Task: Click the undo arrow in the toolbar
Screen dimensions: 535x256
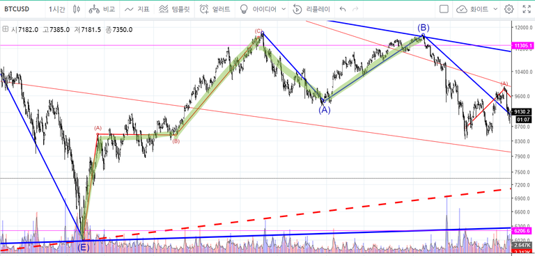Action: coord(343,9)
